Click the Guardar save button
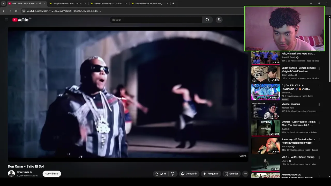Viewport: 331px width, 186px height. click(x=231, y=174)
